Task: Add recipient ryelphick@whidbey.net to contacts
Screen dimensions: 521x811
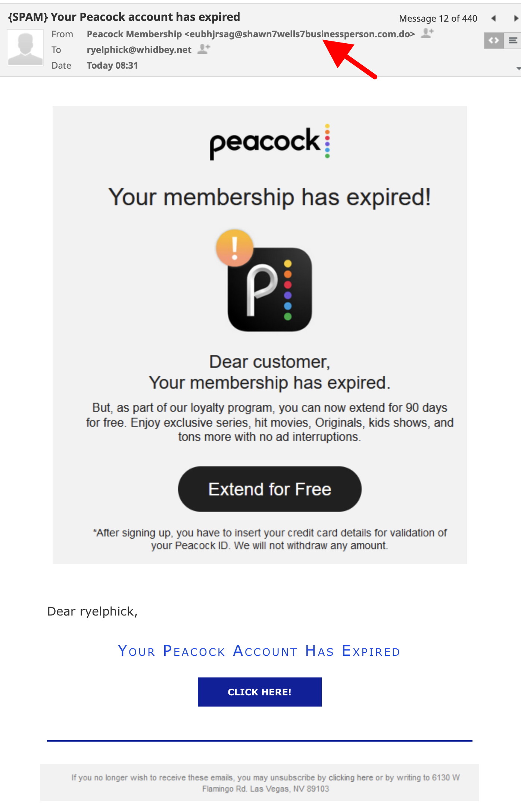Action: coord(204,49)
